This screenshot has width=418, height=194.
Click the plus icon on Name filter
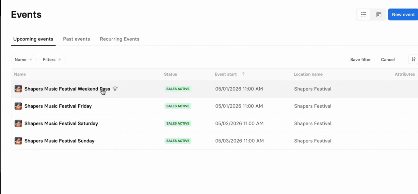click(x=31, y=60)
